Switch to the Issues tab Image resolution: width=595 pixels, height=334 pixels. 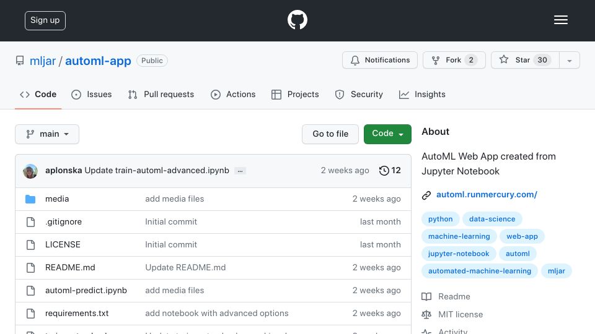92,94
